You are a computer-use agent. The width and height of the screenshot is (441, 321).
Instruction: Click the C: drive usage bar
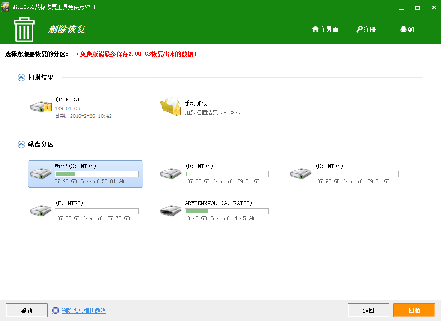97,174
